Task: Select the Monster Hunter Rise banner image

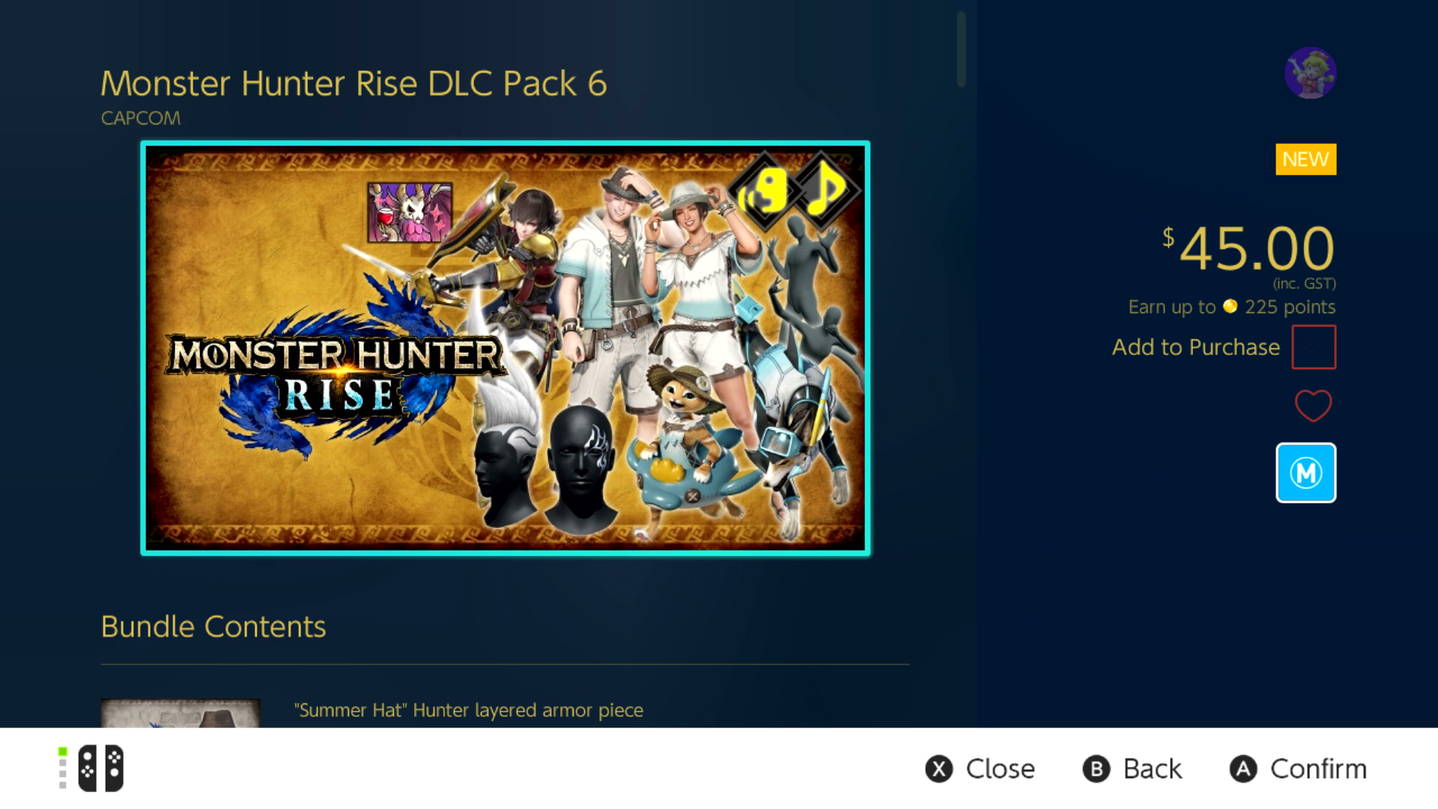Action: (x=506, y=348)
